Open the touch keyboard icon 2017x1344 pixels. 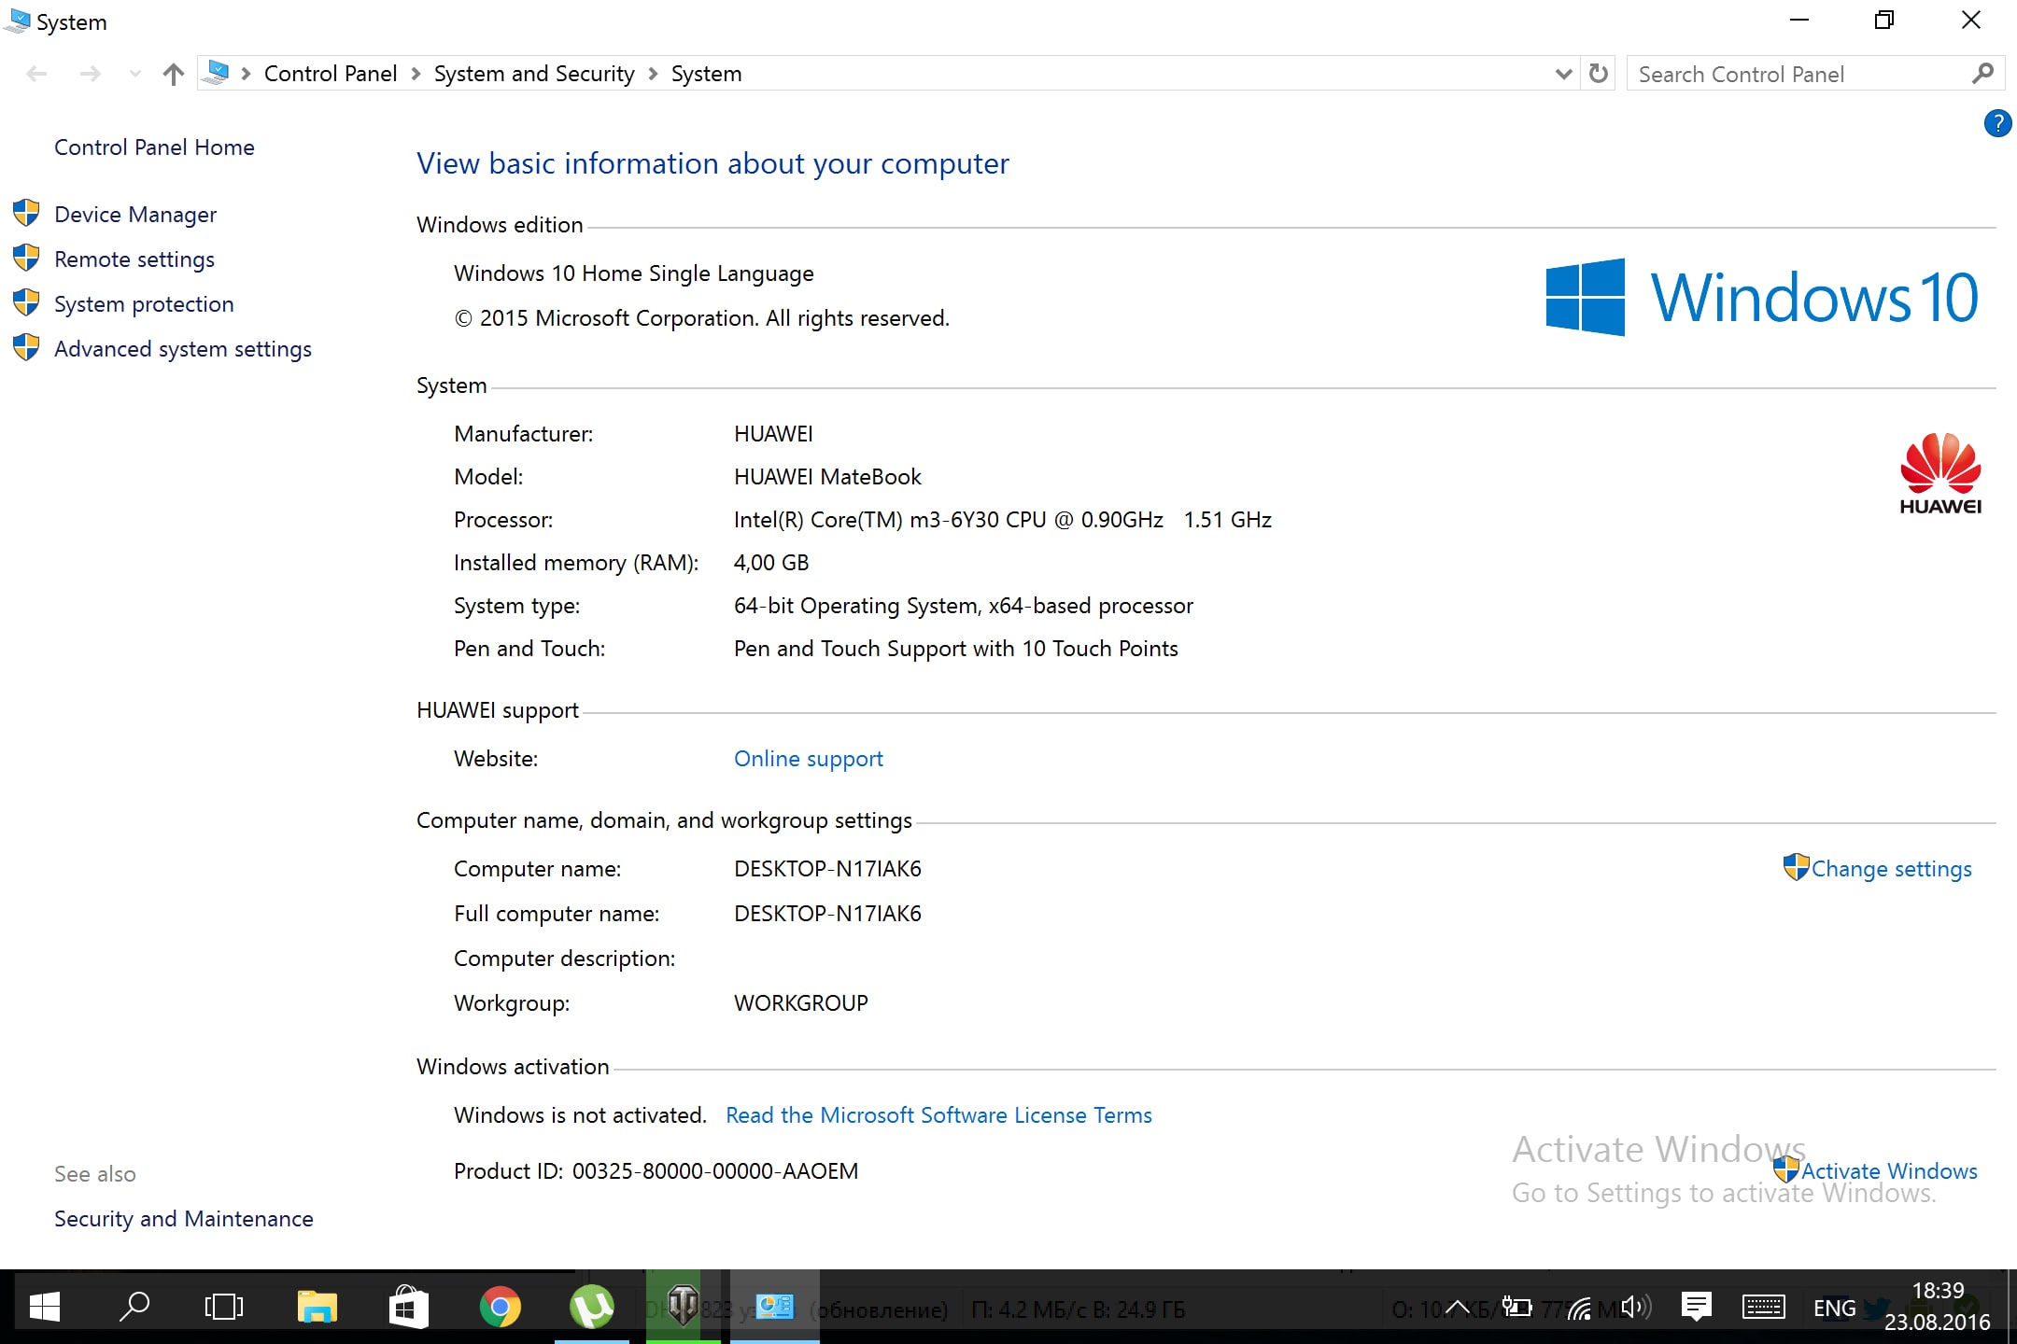point(1763,1308)
